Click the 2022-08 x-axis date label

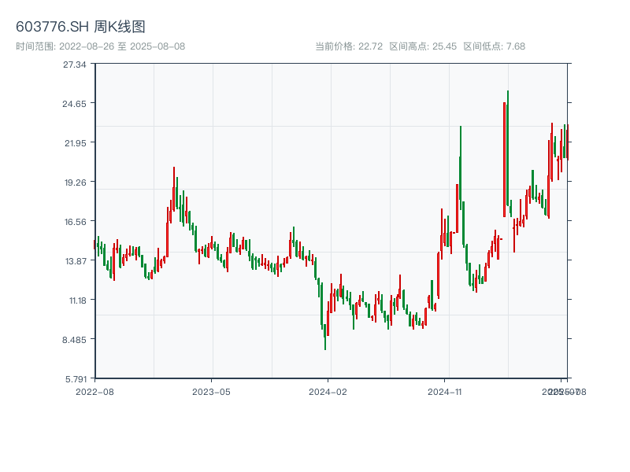[94, 391]
